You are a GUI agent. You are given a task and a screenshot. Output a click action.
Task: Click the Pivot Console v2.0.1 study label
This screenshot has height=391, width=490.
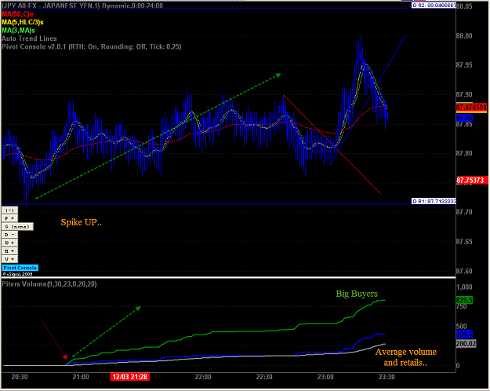click(91, 46)
